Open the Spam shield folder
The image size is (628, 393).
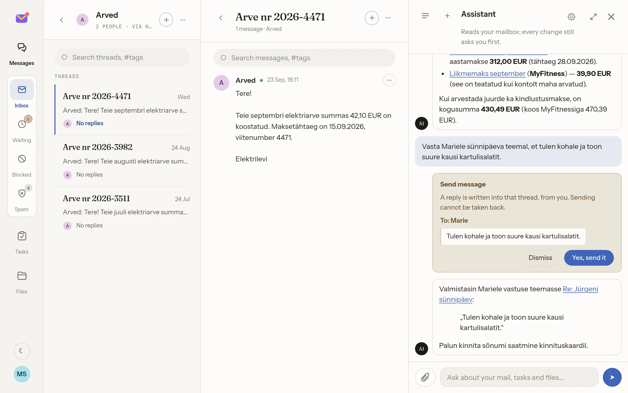coord(22,193)
